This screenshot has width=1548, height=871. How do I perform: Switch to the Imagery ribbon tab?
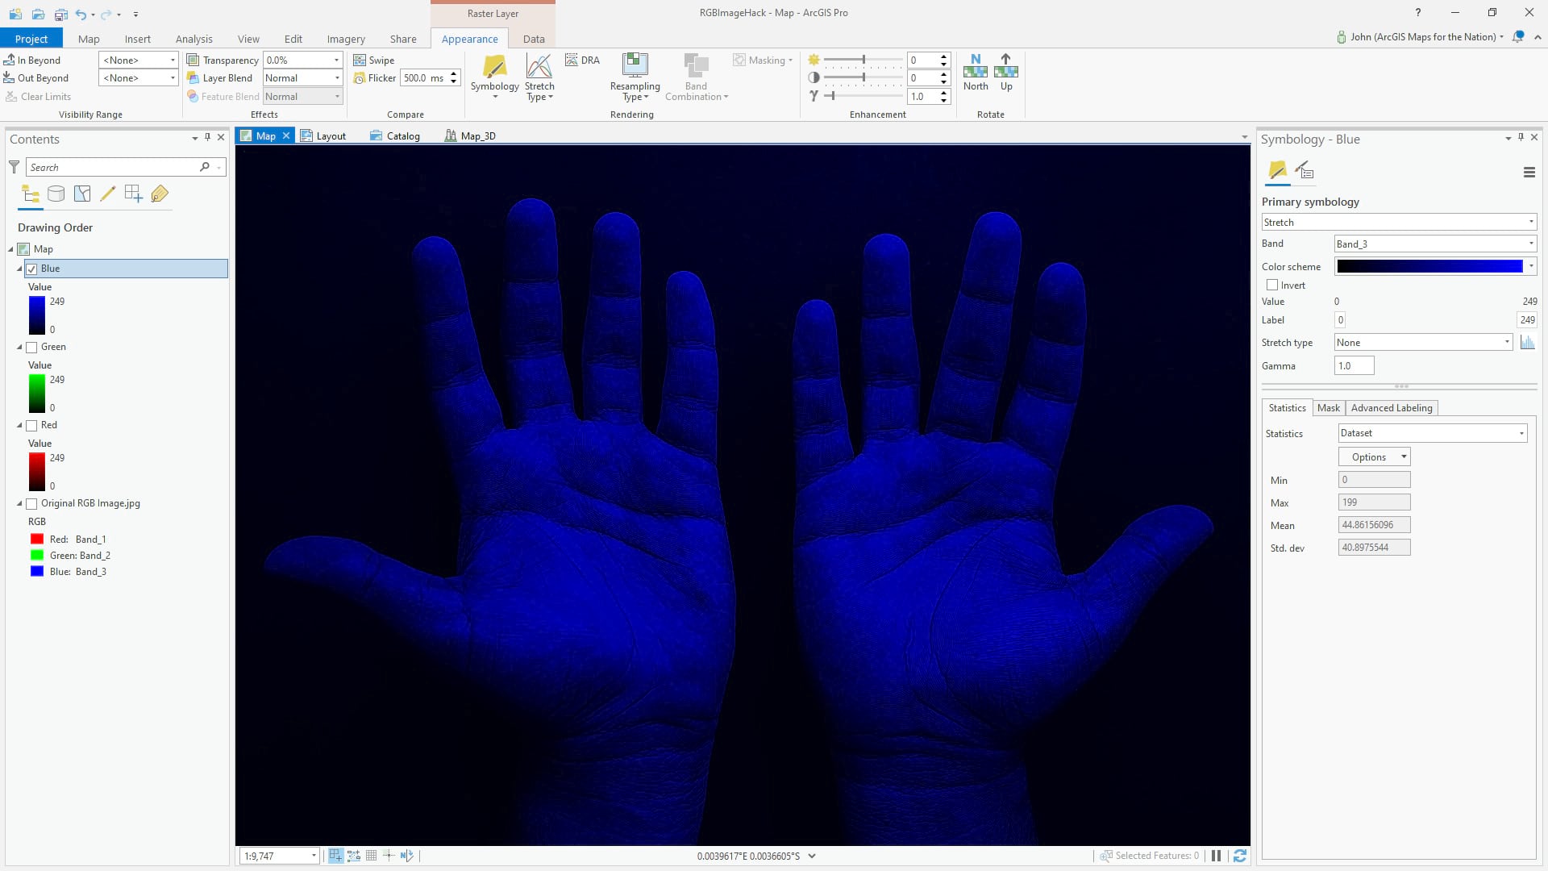point(346,39)
